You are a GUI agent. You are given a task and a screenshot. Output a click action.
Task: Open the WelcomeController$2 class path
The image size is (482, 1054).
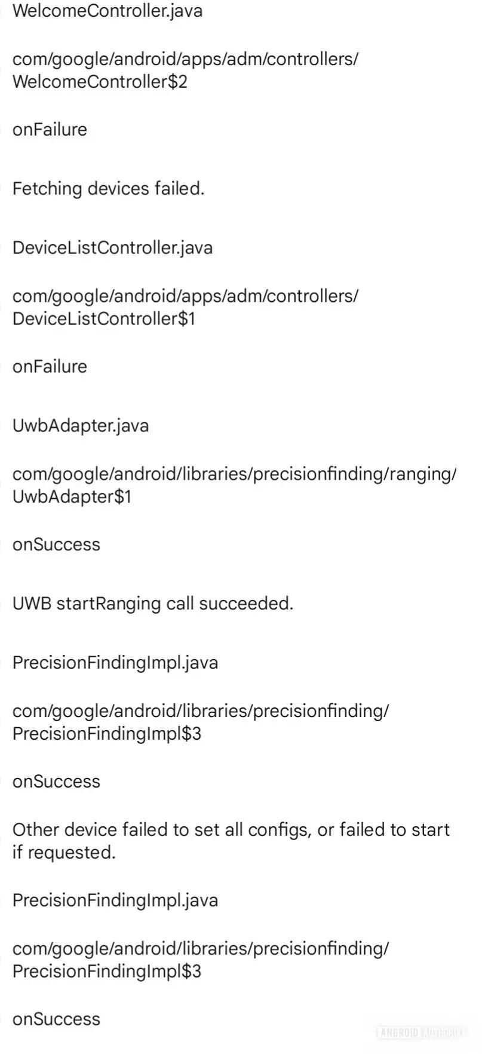pos(185,70)
